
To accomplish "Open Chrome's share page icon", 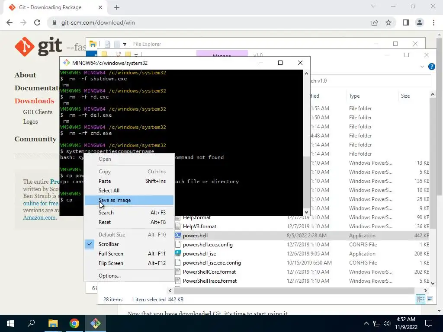I will [x=375, y=22].
